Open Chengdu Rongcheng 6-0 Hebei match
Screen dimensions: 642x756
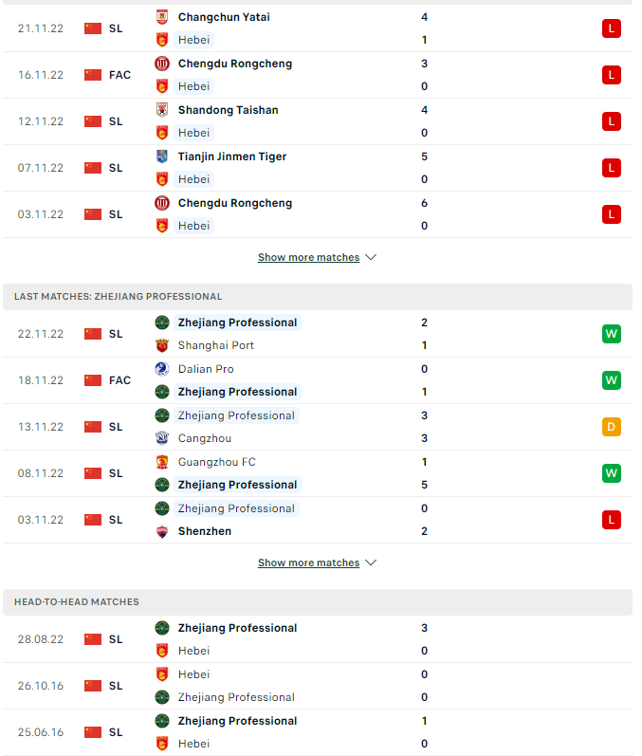[318, 214]
